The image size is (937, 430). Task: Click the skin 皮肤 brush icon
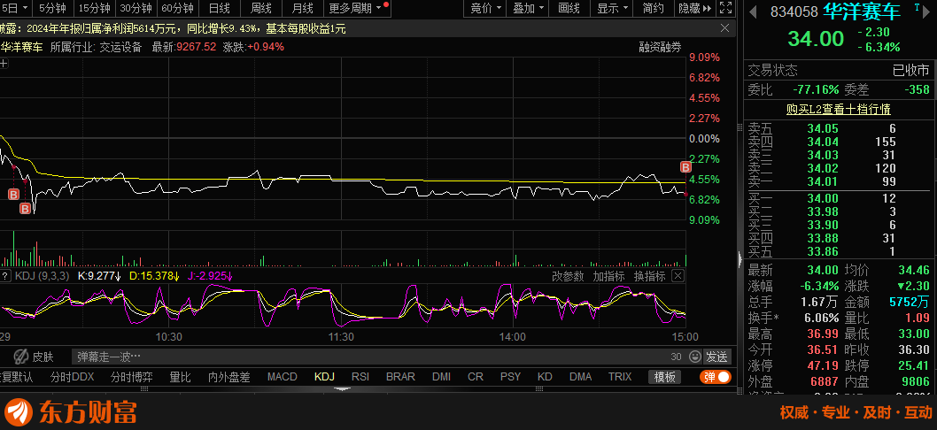(x=21, y=357)
